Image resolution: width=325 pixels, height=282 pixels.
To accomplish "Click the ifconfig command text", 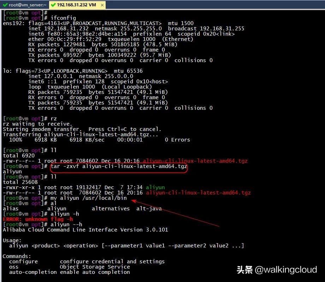I will point(63,18).
